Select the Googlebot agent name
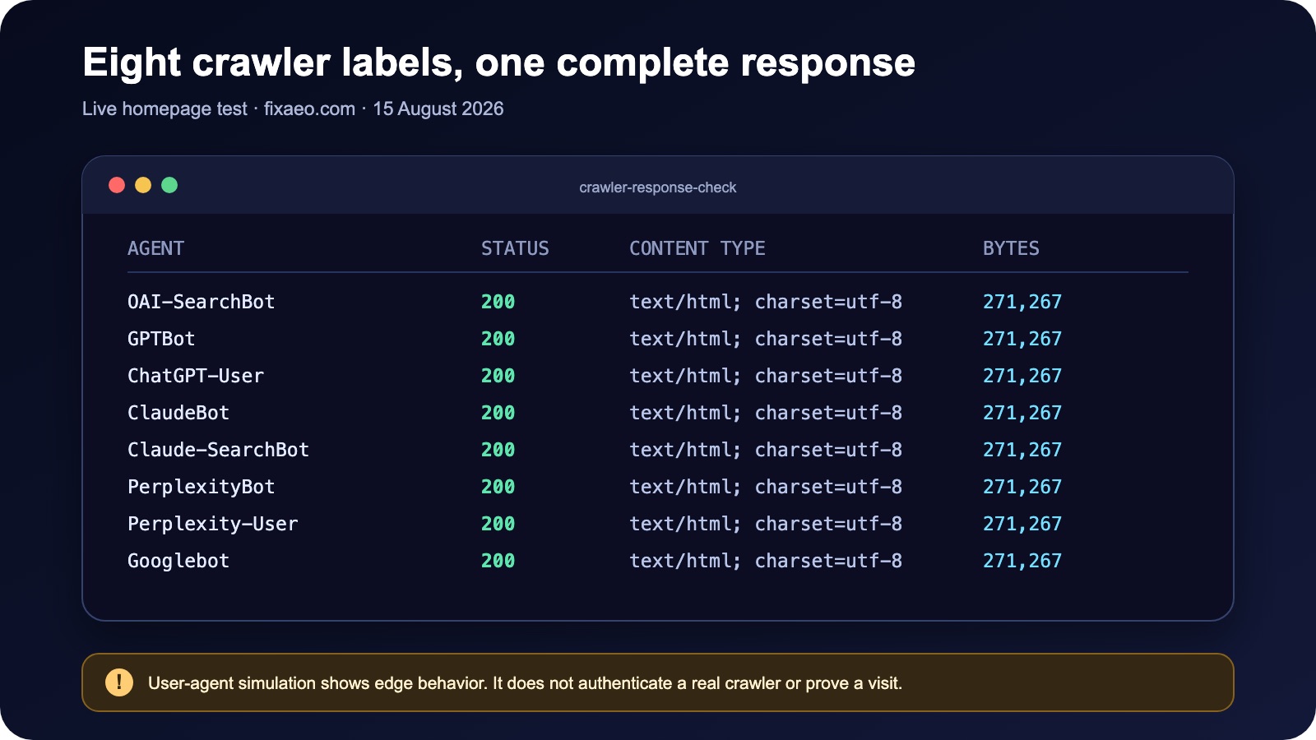The image size is (1316, 740). (x=178, y=561)
